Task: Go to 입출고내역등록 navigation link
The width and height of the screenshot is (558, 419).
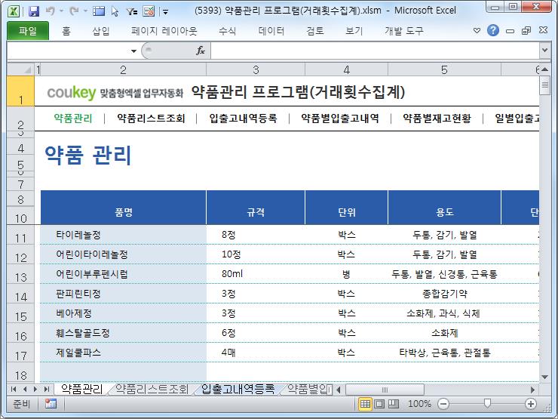Action: pos(243,119)
